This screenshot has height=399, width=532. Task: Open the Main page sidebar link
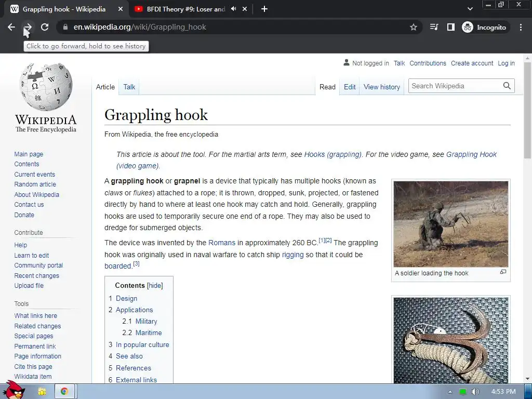point(29,154)
